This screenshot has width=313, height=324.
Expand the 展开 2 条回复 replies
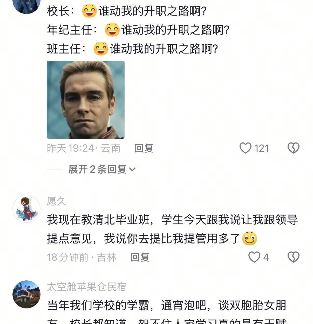102,170
